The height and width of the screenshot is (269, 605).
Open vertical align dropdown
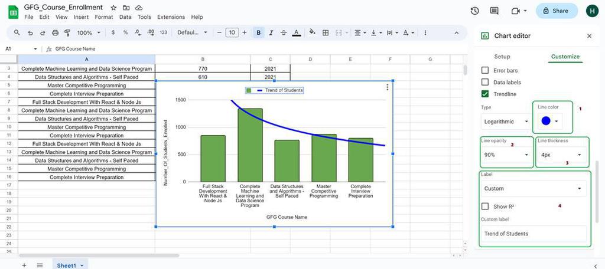(x=376, y=33)
